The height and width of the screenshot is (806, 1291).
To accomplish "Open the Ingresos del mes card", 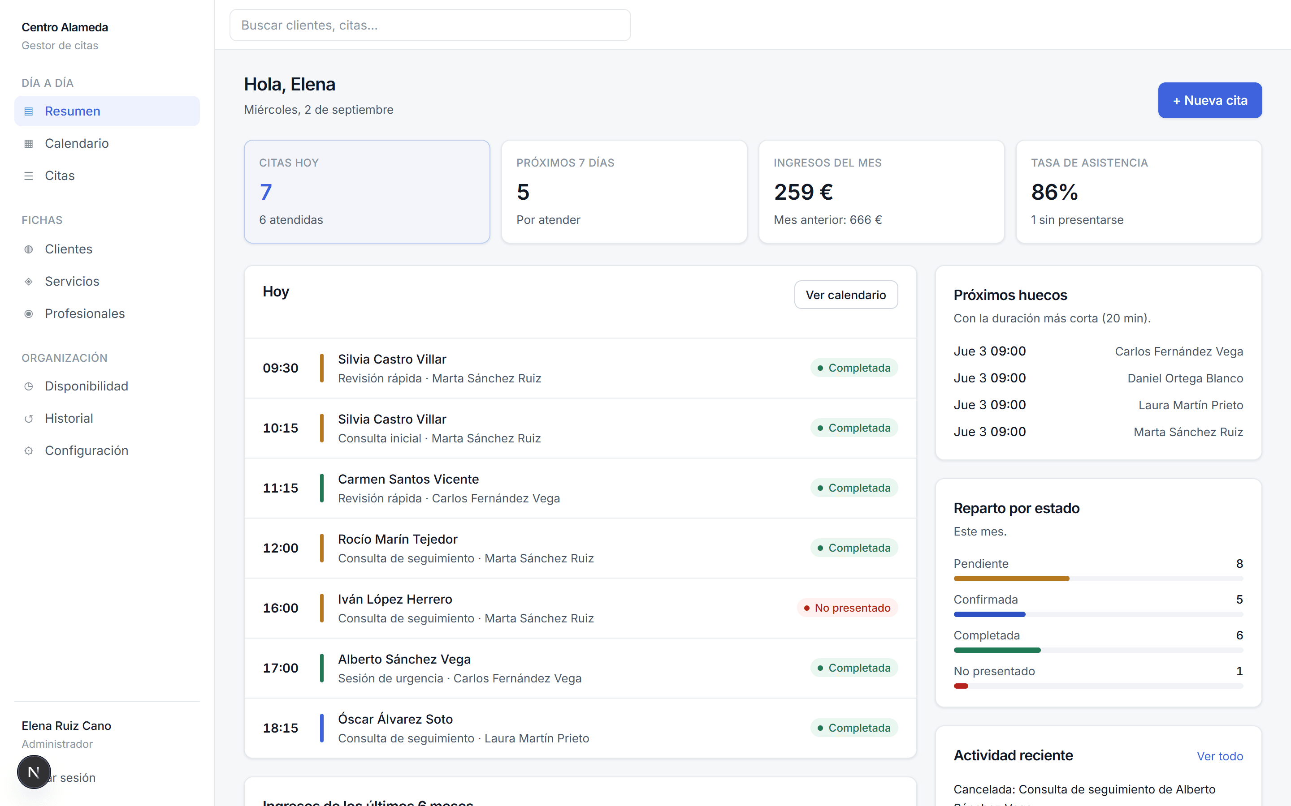I will [881, 191].
